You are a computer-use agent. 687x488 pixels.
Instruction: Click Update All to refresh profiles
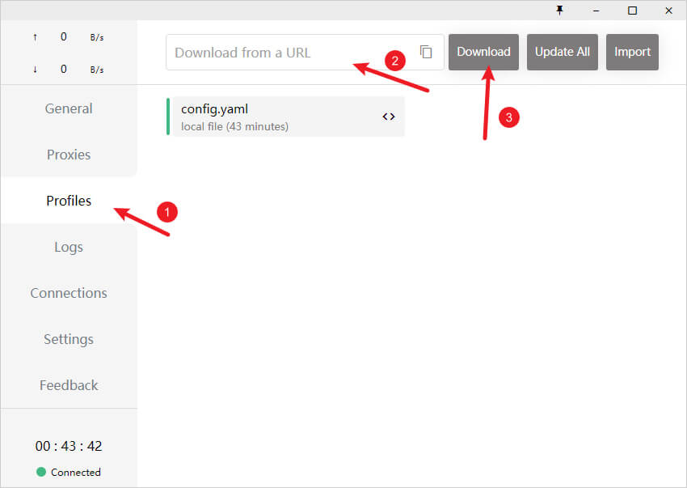[562, 51]
